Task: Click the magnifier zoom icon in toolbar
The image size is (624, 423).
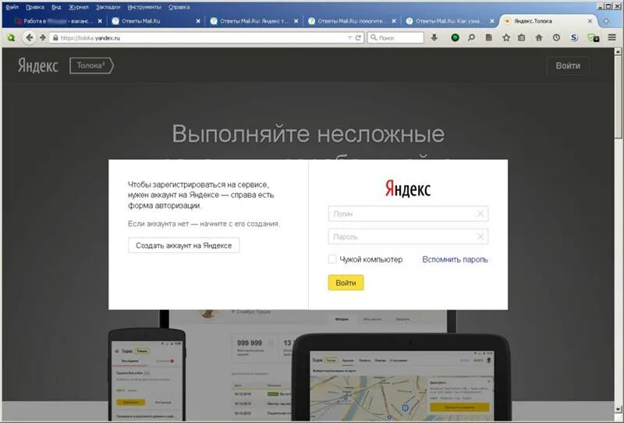Action: pos(471,37)
